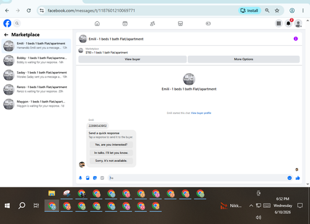Screen dimensions: 310x224
Task: Reload the page
Action: coord(29,11)
